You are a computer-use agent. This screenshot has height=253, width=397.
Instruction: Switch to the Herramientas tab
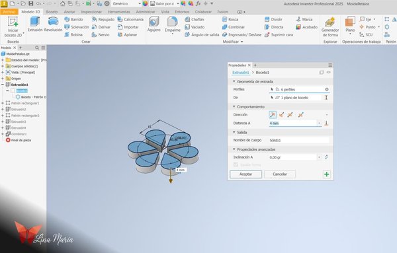pos(118,12)
